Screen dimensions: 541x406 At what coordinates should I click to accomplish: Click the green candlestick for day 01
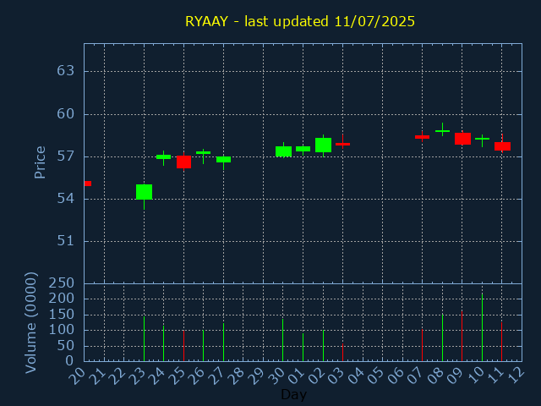point(303,149)
